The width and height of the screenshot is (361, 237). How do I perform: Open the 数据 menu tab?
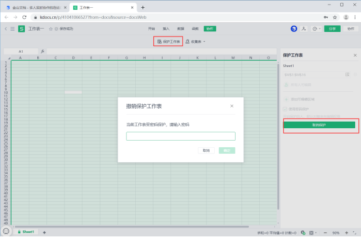(x=180, y=29)
